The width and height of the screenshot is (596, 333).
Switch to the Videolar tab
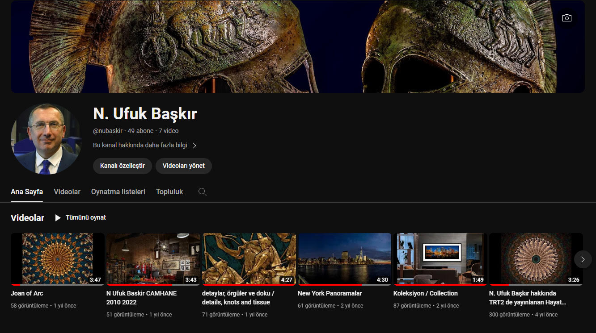tap(67, 192)
